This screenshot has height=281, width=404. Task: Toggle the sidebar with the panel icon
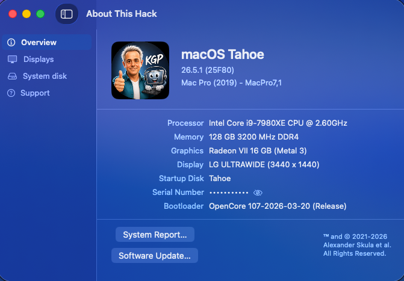coord(67,14)
